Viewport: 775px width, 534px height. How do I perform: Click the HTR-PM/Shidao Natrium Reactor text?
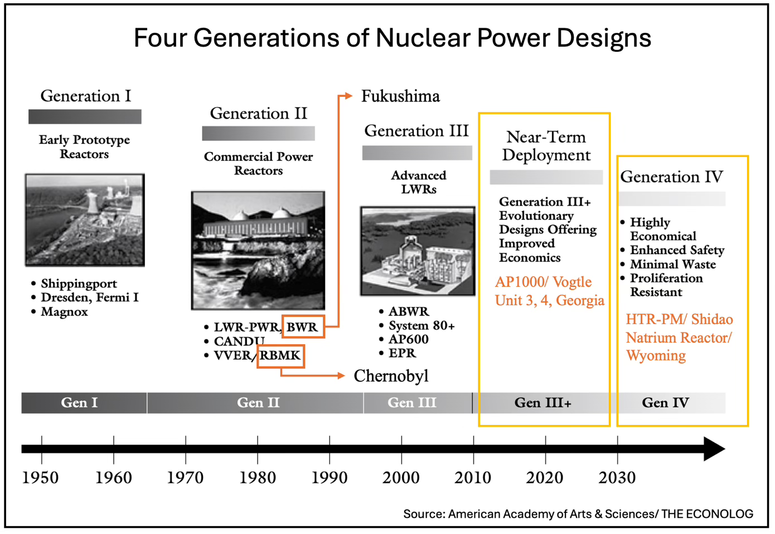pyautogui.click(x=680, y=337)
